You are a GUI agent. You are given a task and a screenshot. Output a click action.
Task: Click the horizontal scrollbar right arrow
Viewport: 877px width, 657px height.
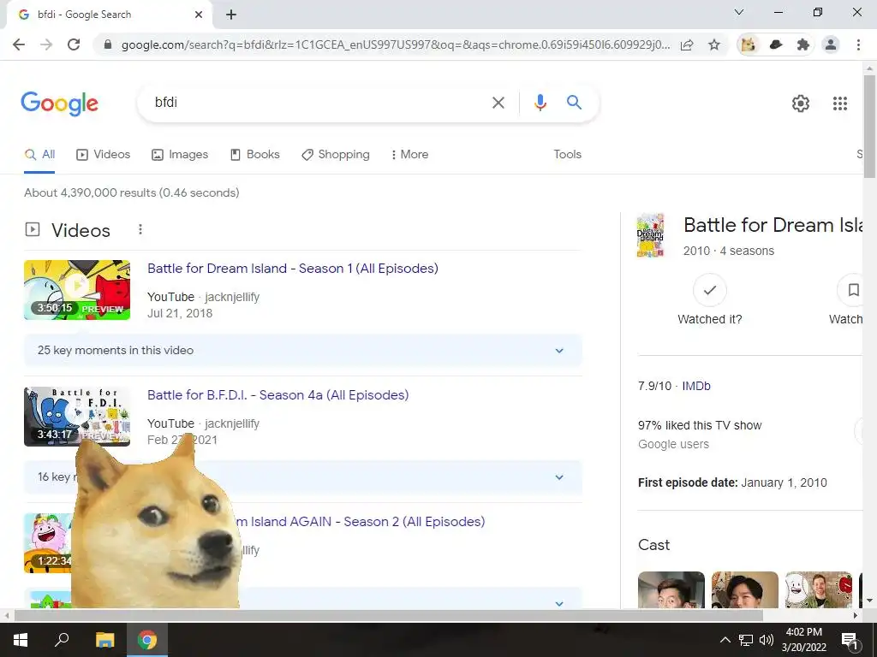[856, 615]
